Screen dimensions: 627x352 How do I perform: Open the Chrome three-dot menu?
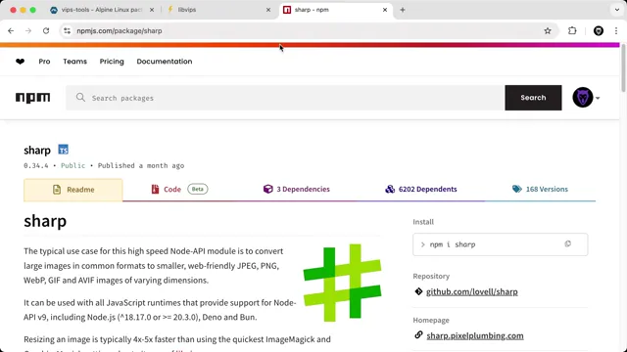pyautogui.click(x=616, y=30)
